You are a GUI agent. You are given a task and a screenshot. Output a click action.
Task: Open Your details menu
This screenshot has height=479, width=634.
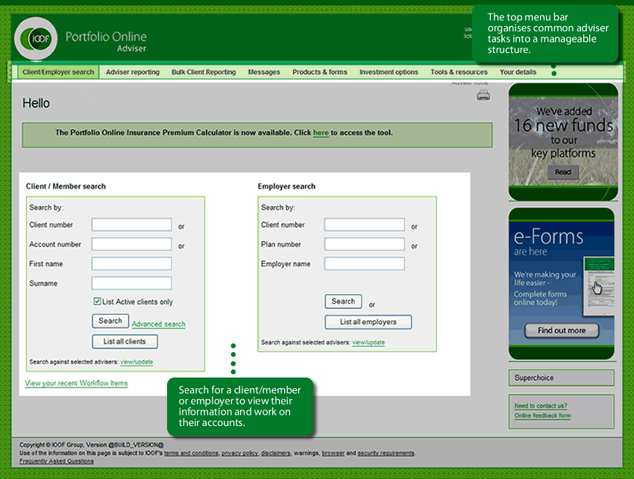[x=518, y=72]
